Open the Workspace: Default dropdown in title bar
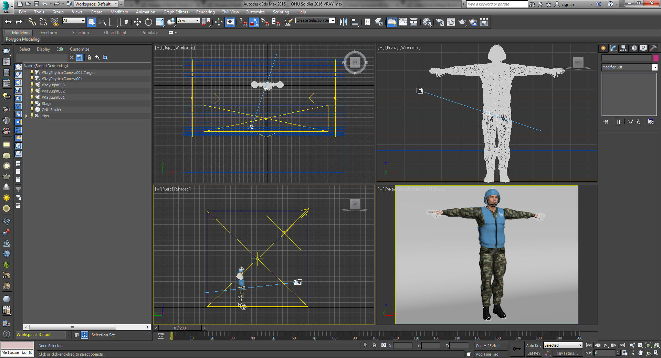The width and height of the screenshot is (661, 358). point(96,4)
